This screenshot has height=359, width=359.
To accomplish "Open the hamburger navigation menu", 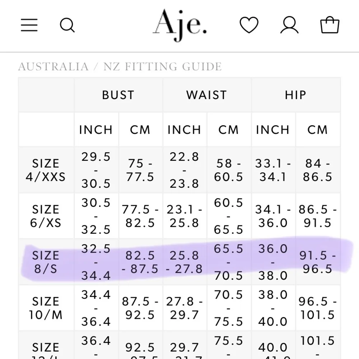I will click(x=29, y=25).
